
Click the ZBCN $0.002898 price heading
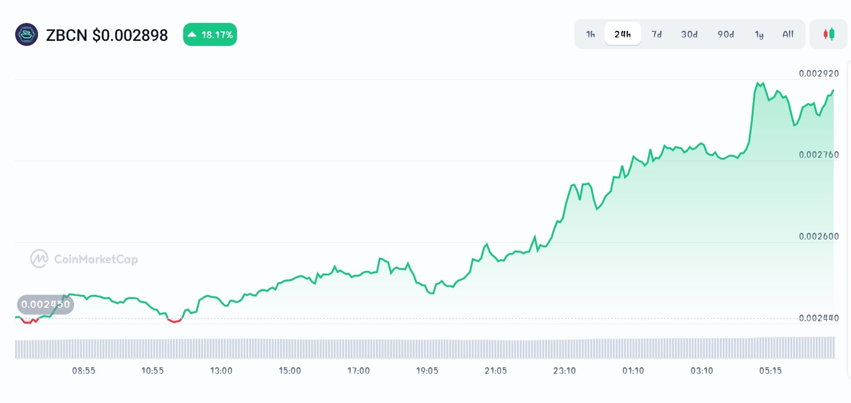point(107,35)
